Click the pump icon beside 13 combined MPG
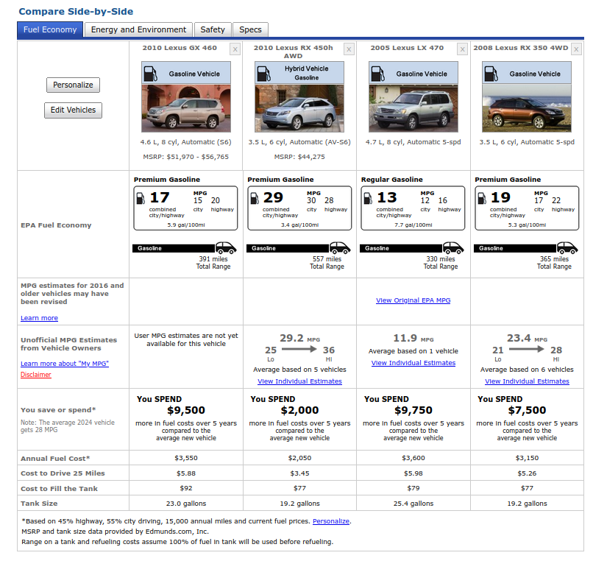The width and height of the screenshot is (607, 561). tap(368, 198)
